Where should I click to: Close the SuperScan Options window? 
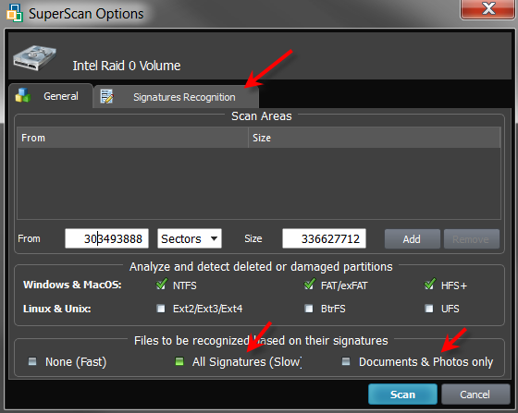click(488, 9)
